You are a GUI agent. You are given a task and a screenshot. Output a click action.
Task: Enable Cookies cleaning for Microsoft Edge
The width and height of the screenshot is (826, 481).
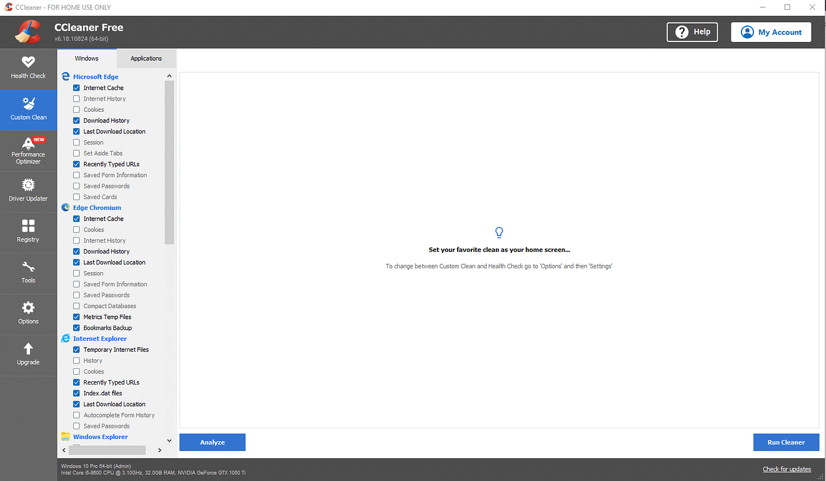(76, 109)
